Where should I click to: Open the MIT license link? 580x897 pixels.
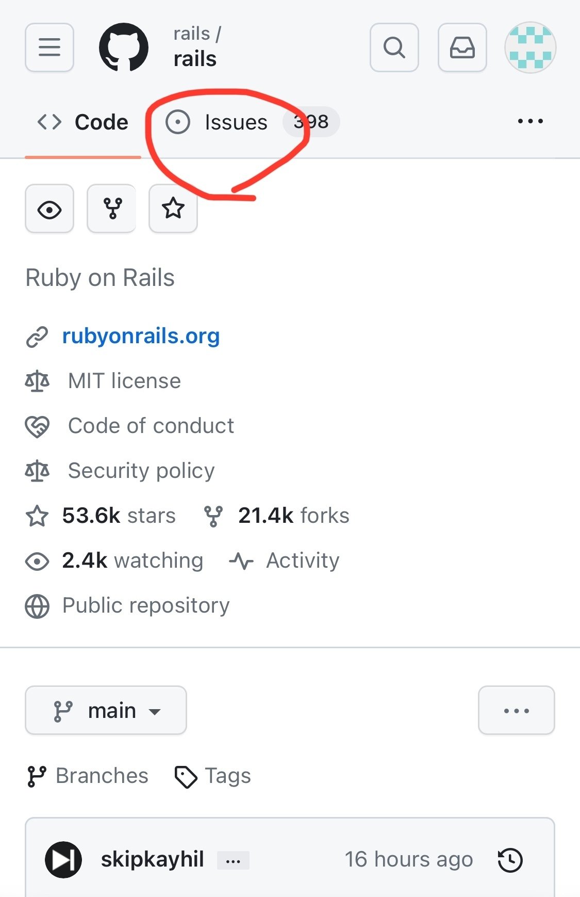coord(124,381)
